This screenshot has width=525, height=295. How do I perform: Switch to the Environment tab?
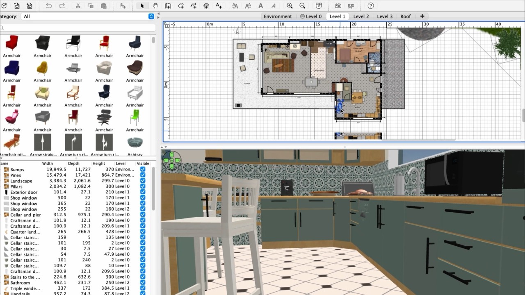[x=278, y=16]
